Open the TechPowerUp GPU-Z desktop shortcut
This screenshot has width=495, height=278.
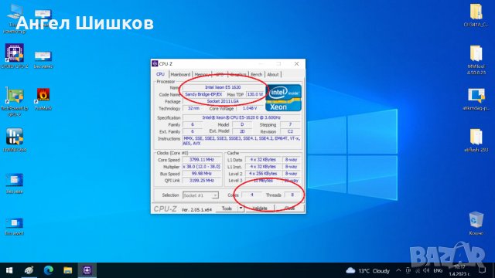(x=14, y=102)
